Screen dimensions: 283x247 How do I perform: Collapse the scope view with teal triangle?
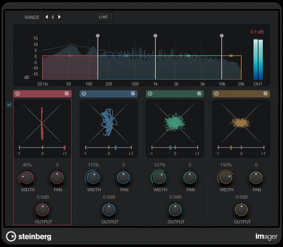9,105
